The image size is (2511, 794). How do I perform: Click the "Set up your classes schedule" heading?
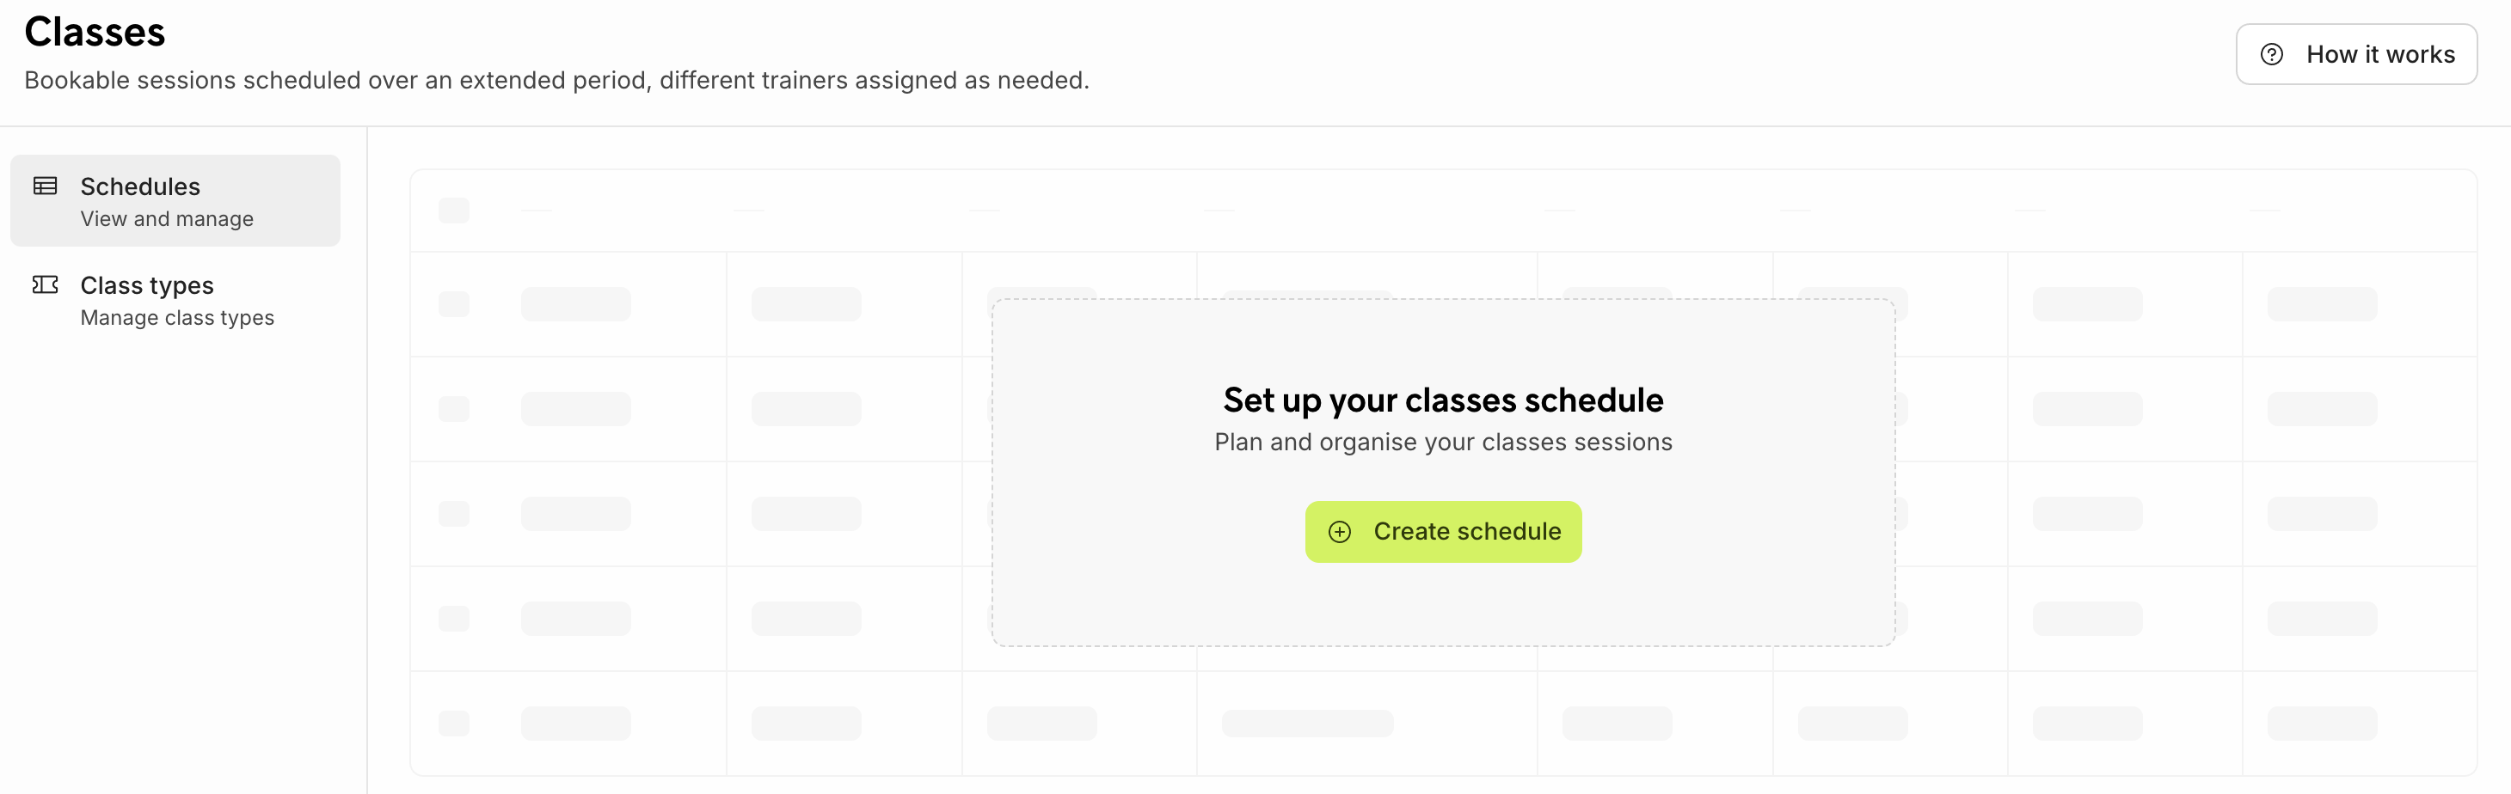1443,400
